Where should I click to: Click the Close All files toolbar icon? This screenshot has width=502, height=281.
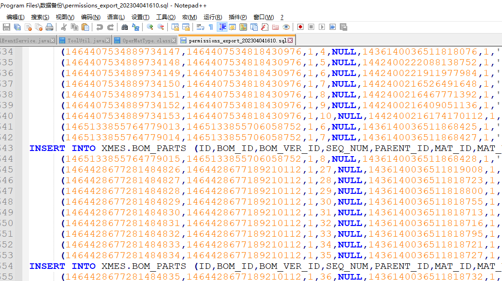39,27
